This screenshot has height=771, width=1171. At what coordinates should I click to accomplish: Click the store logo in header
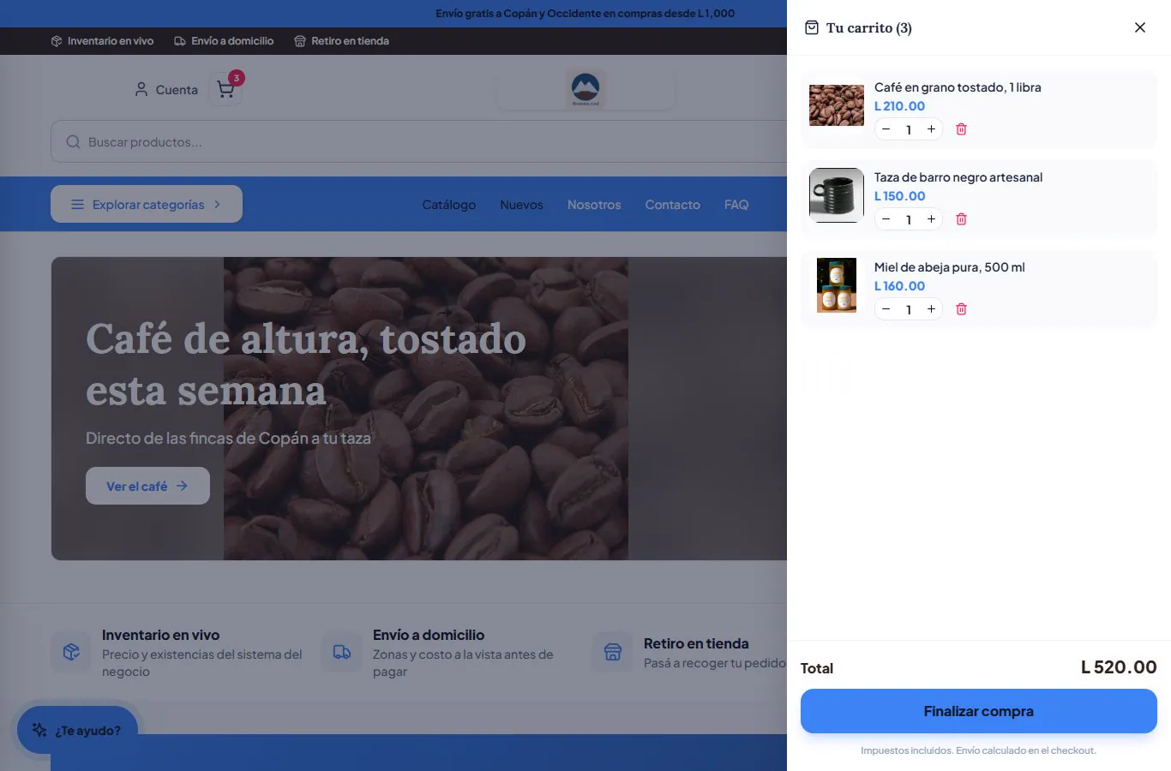click(585, 89)
